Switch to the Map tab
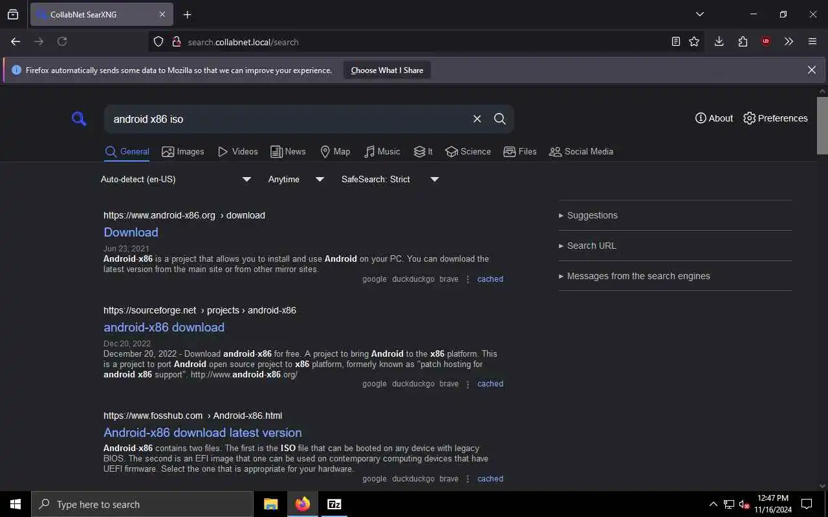828x517 pixels. 335,151
